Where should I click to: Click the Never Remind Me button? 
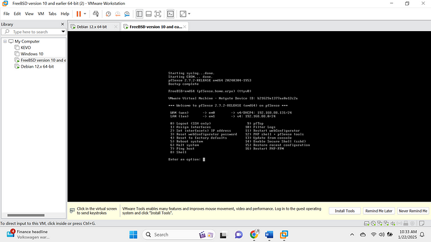click(413, 211)
